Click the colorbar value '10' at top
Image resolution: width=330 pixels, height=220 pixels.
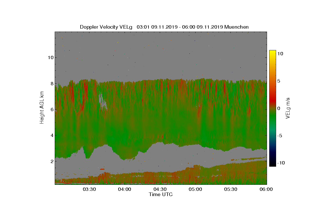[280, 54]
